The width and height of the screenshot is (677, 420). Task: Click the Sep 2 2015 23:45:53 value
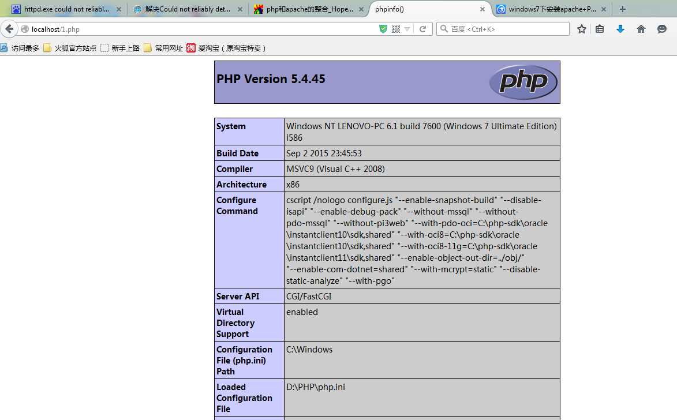click(x=324, y=153)
